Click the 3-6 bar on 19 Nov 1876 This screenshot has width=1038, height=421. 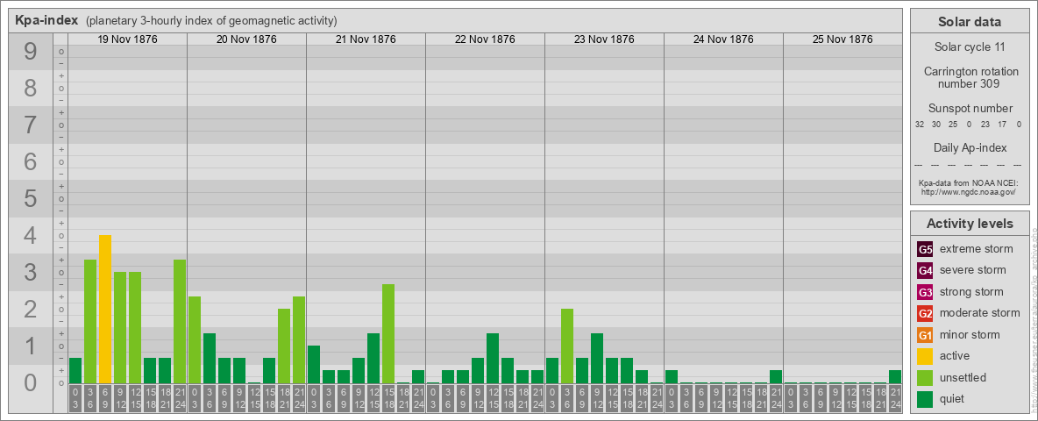point(90,322)
